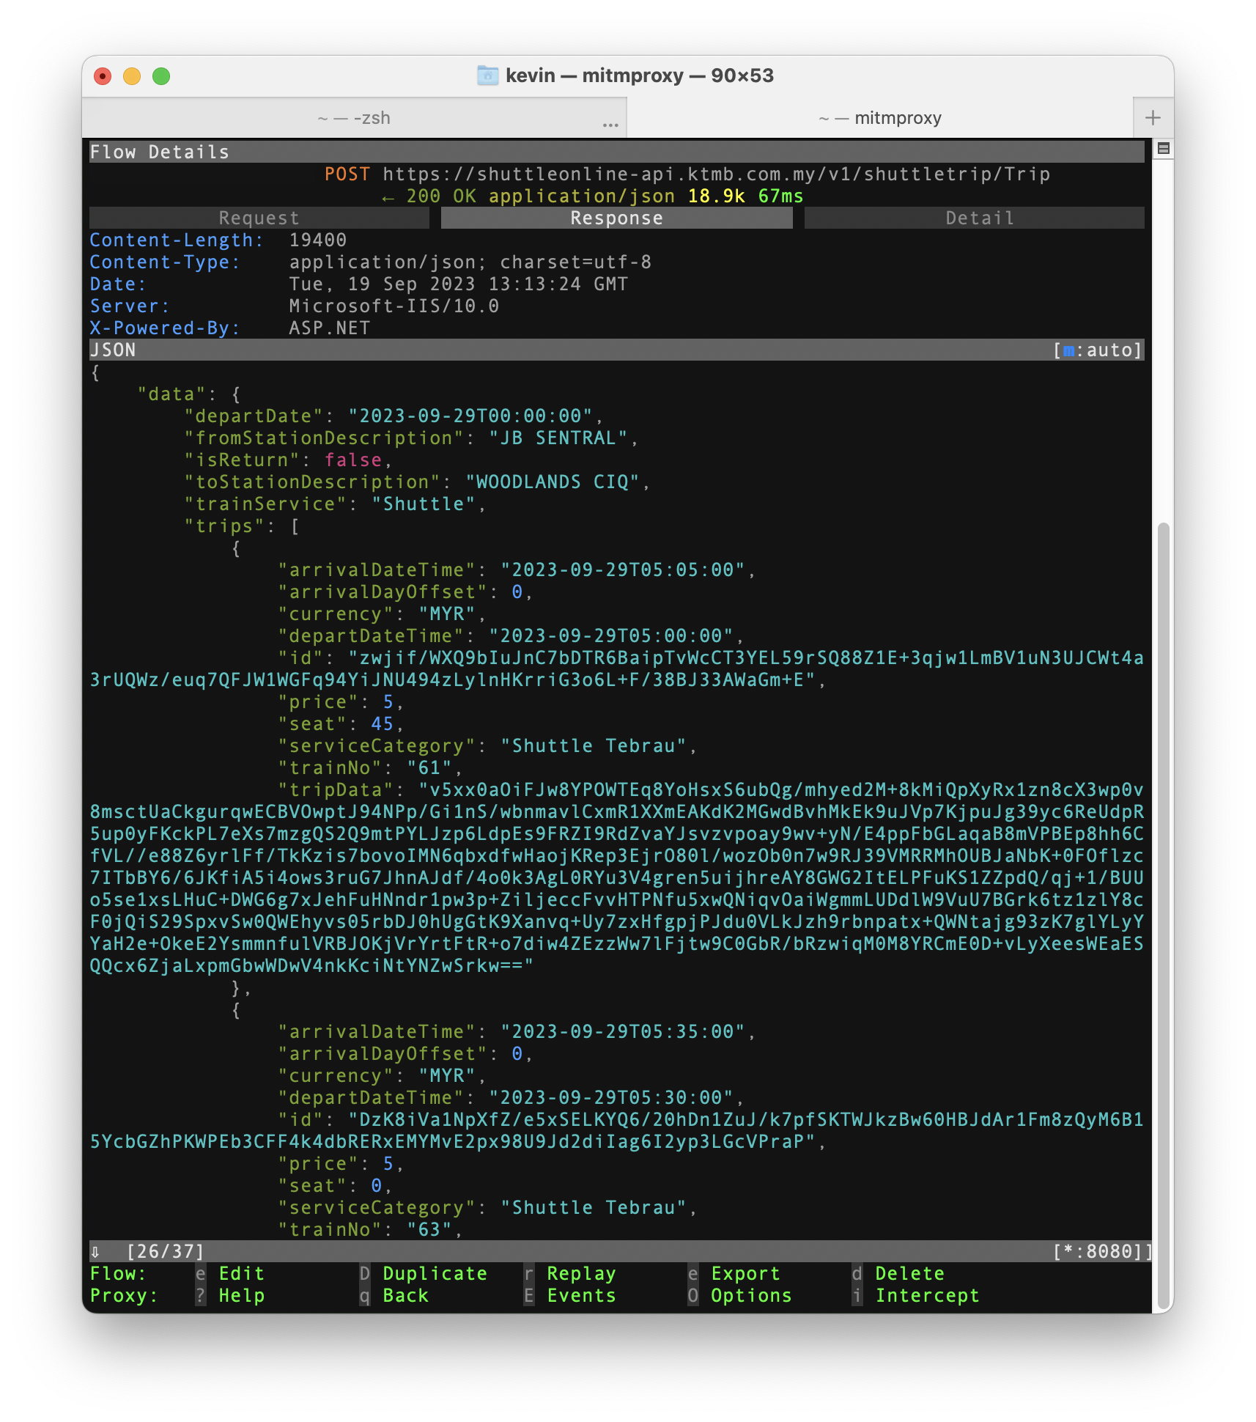This screenshot has height=1422, width=1256.
Task: Click Help in the Proxy shortcuts row
Action: click(241, 1295)
